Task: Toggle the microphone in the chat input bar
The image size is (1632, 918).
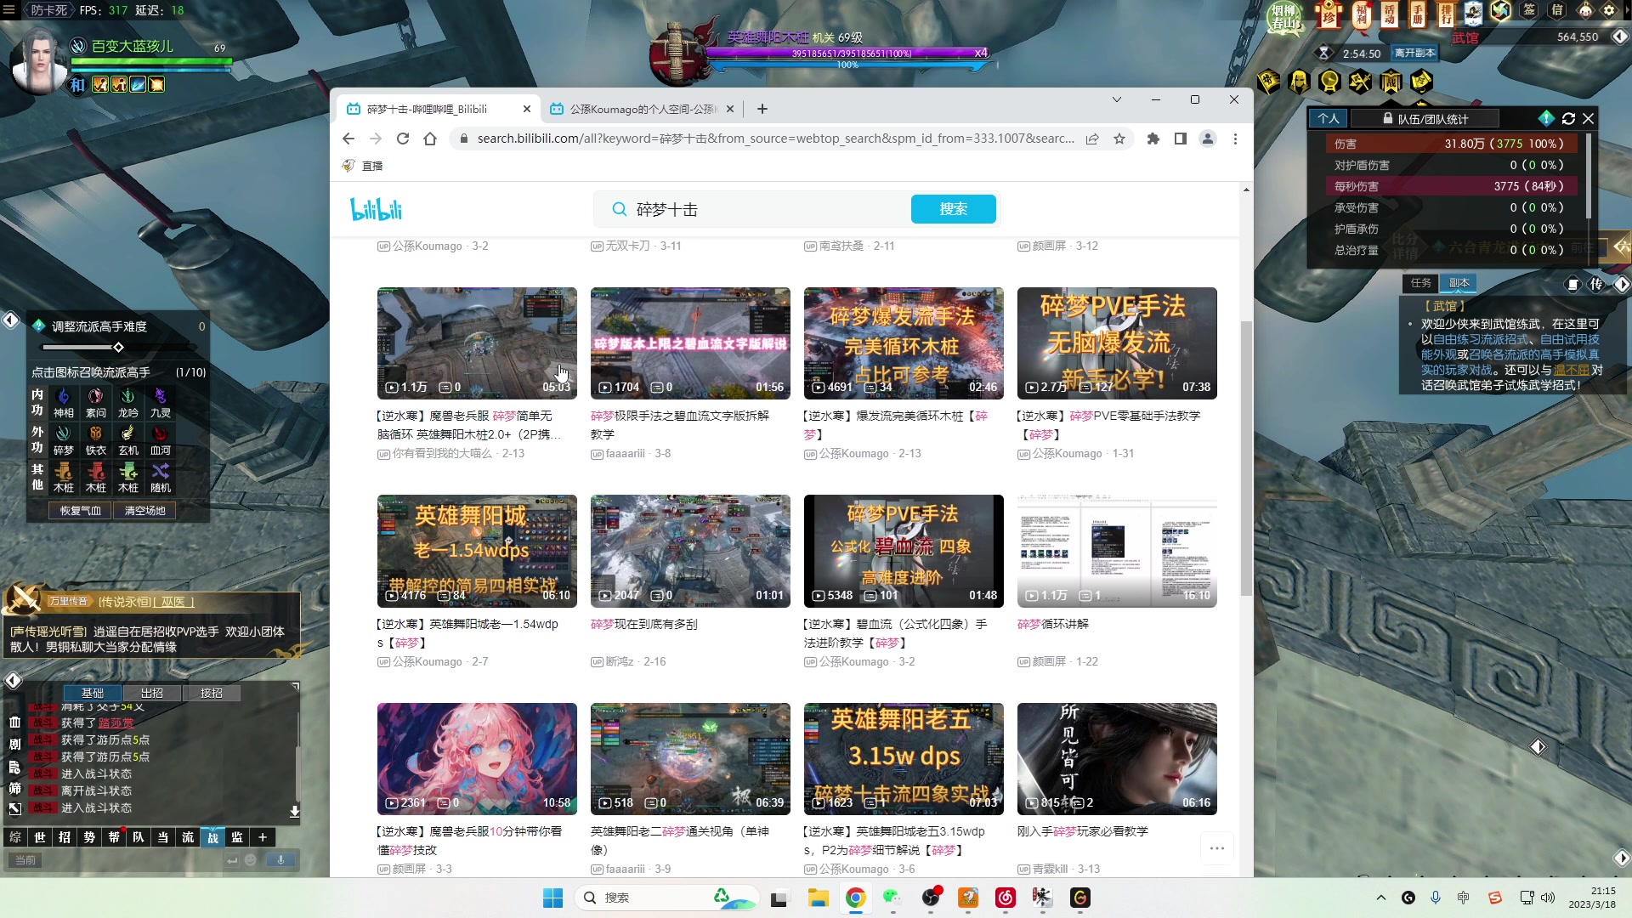Action: pyautogui.click(x=280, y=859)
